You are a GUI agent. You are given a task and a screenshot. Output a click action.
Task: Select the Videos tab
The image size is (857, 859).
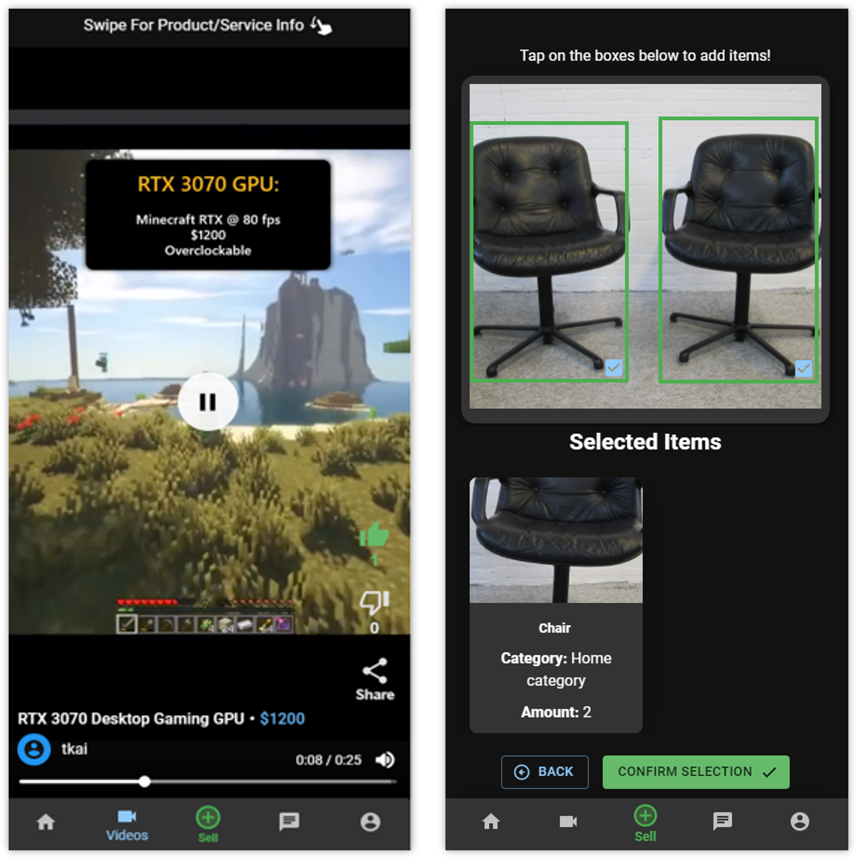(127, 825)
